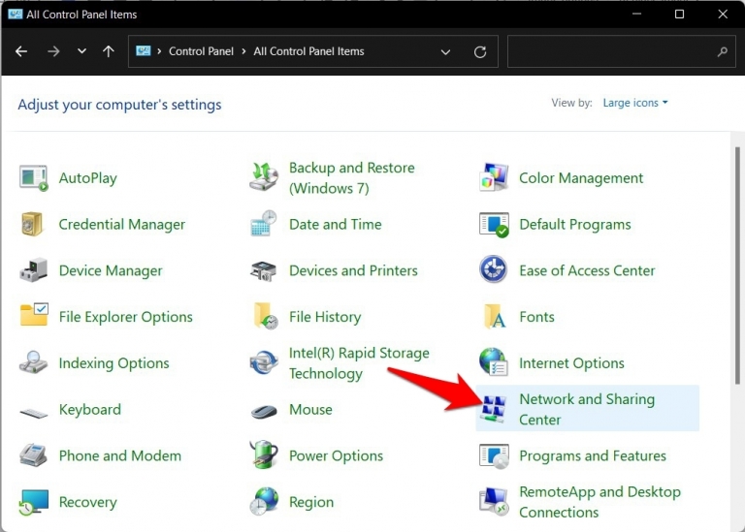Select Control Panel in the breadcrumb path

click(201, 51)
